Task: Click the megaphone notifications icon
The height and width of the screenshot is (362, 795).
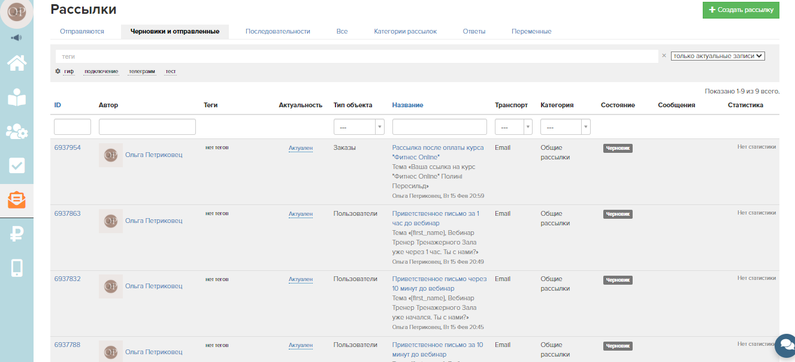Action: coord(16,38)
